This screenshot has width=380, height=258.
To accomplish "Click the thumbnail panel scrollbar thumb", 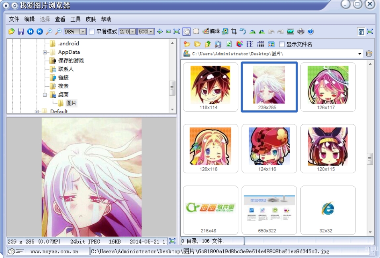I will coord(370,159).
